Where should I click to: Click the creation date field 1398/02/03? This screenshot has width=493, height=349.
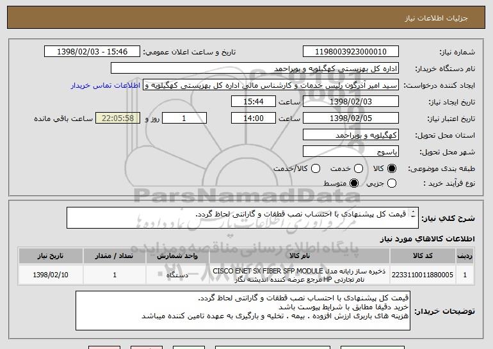351,102
